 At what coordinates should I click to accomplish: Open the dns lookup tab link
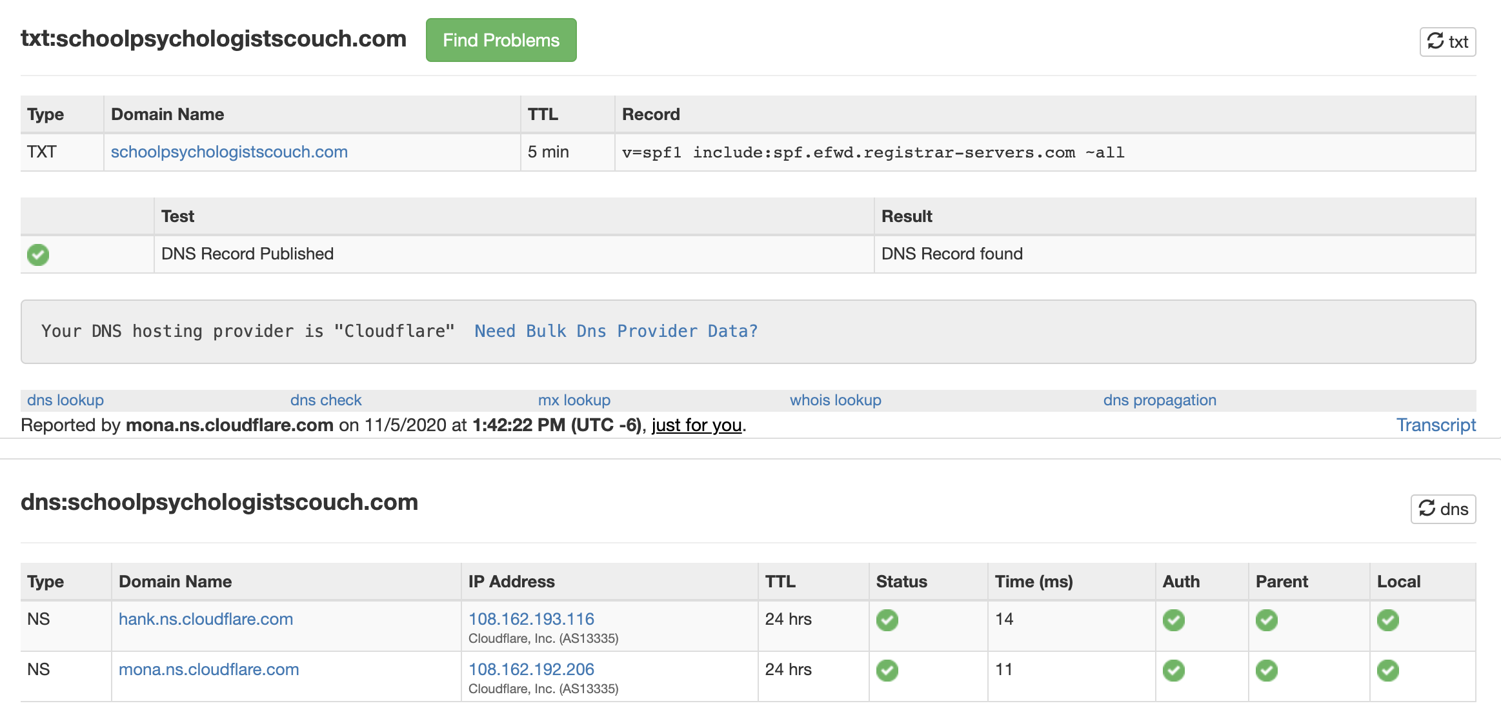point(65,400)
